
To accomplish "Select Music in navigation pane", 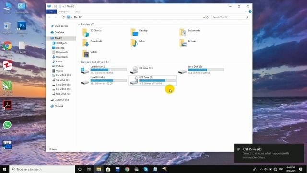I will (58, 62).
